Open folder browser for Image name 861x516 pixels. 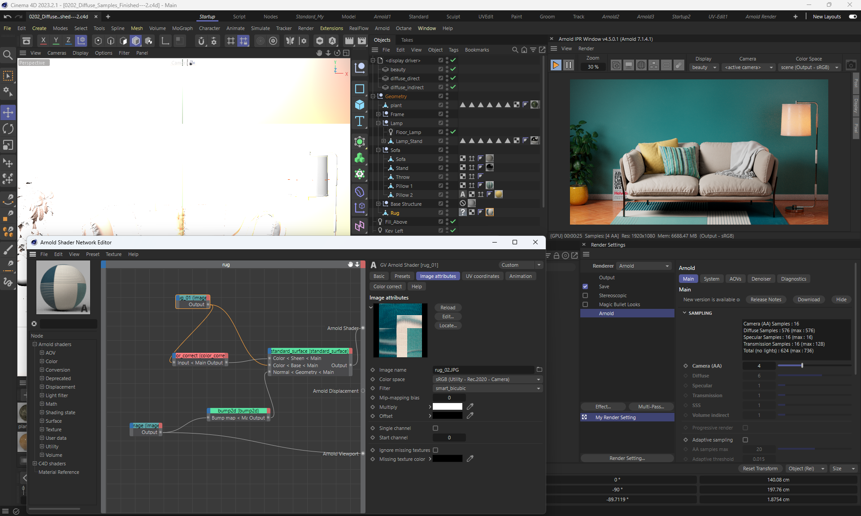click(x=539, y=370)
